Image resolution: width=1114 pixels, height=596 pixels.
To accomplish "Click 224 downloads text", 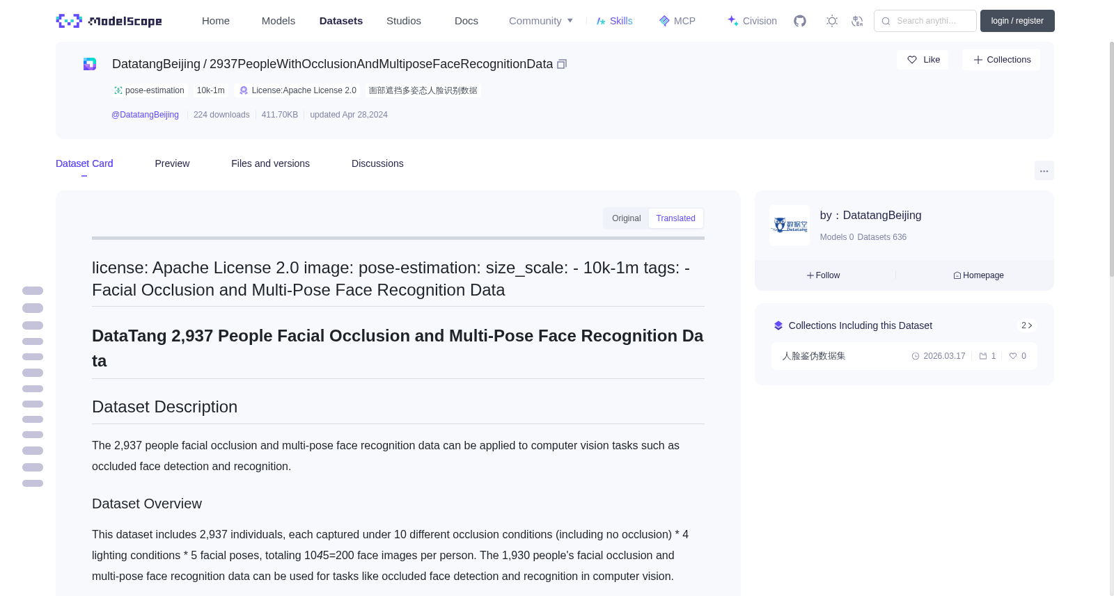I will click(221, 115).
